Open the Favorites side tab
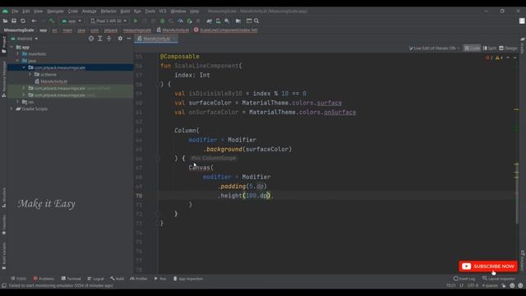The height and width of the screenshot is (296, 526). [x=3, y=224]
